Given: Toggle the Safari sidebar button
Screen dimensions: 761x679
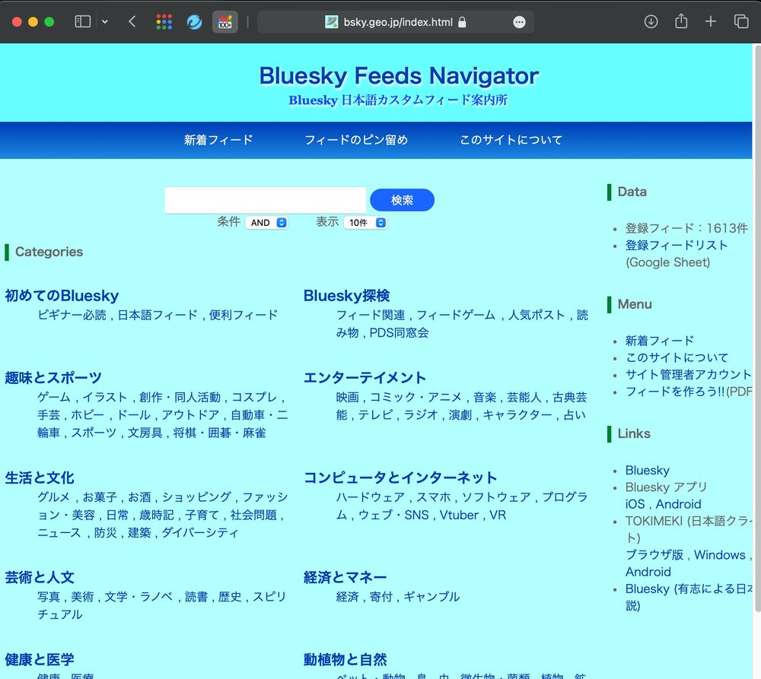Looking at the screenshot, I should coord(82,22).
